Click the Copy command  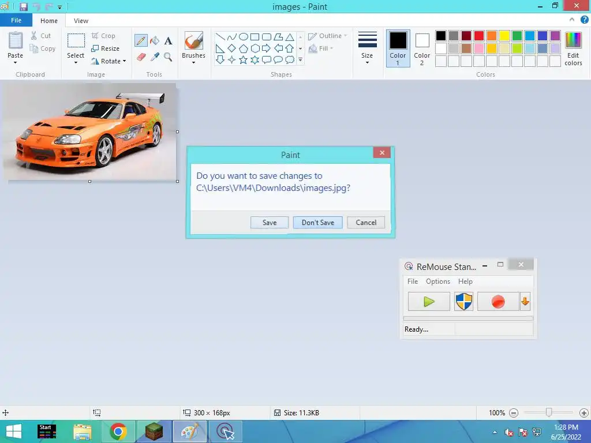(43, 48)
